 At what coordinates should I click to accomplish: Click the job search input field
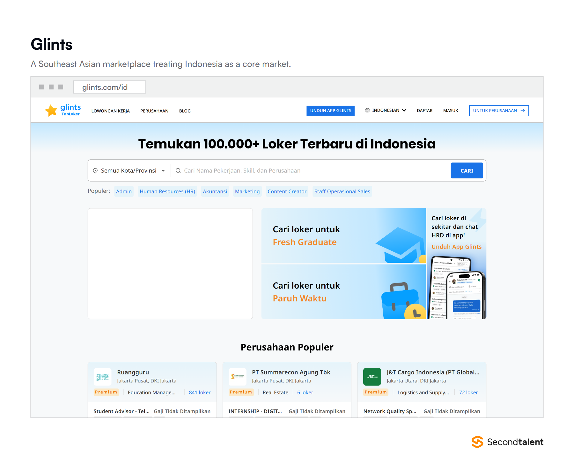(x=311, y=171)
